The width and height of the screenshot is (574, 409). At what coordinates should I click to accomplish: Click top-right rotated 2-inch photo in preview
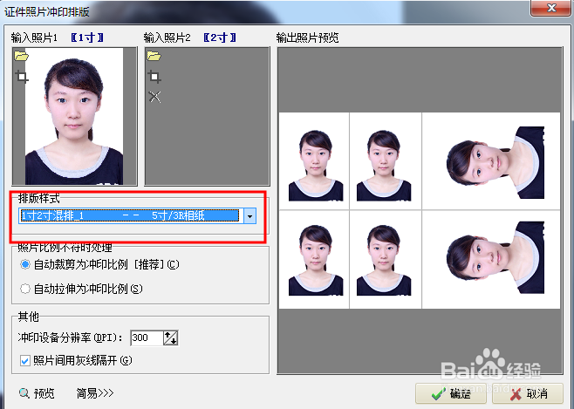tap(495, 163)
